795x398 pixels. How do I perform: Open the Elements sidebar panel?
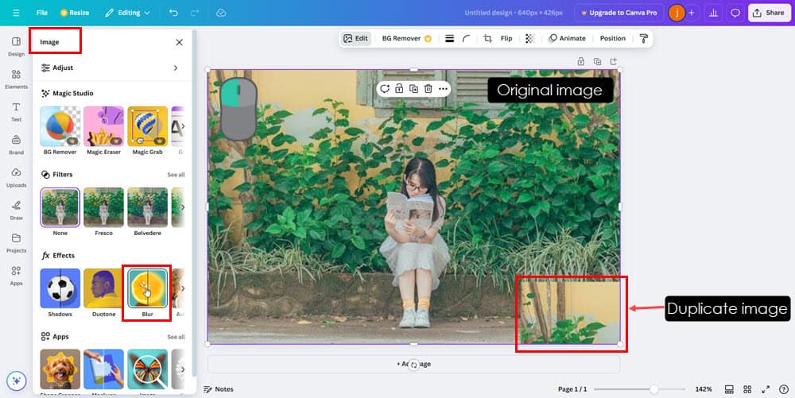pyautogui.click(x=16, y=79)
